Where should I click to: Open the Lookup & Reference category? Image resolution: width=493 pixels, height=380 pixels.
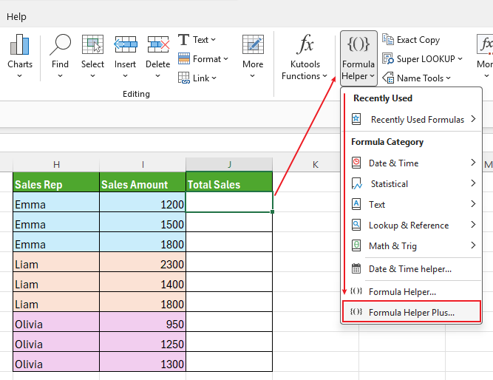(x=412, y=225)
